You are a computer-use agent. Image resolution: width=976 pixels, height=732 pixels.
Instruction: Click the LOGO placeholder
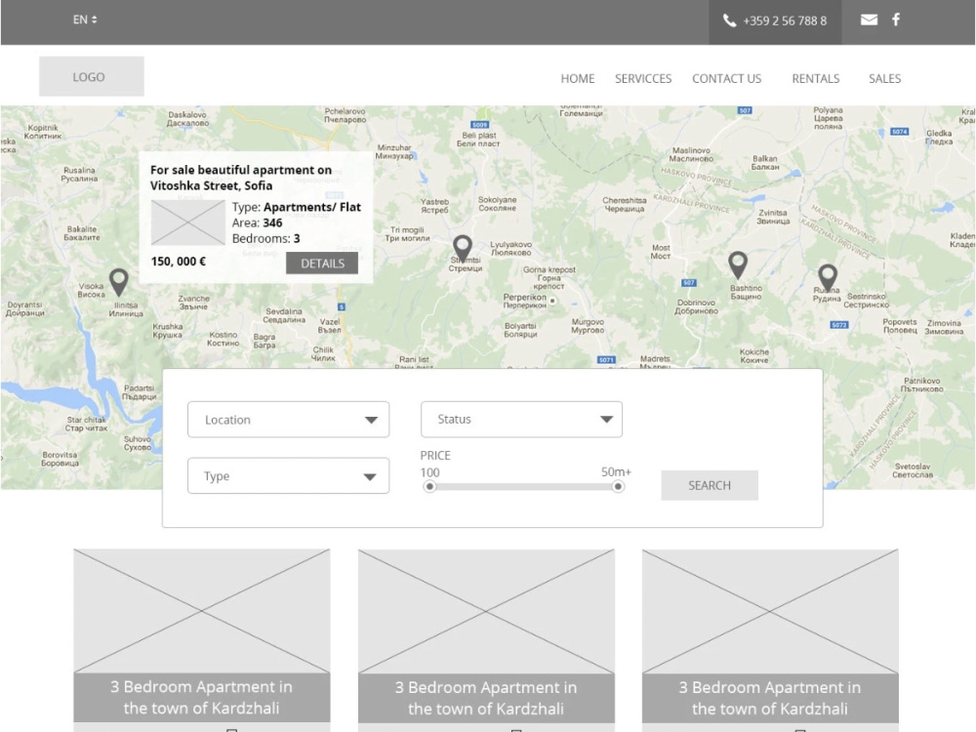pyautogui.click(x=92, y=76)
